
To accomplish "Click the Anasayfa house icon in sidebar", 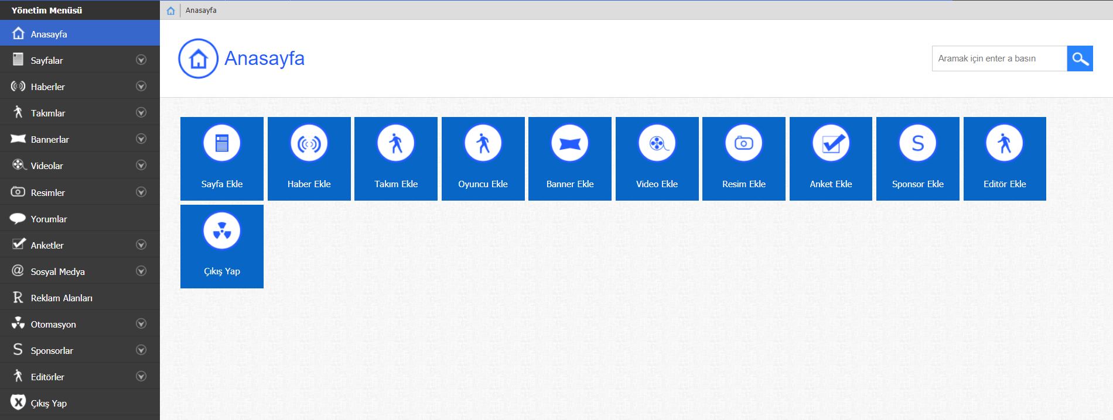I will tap(18, 33).
